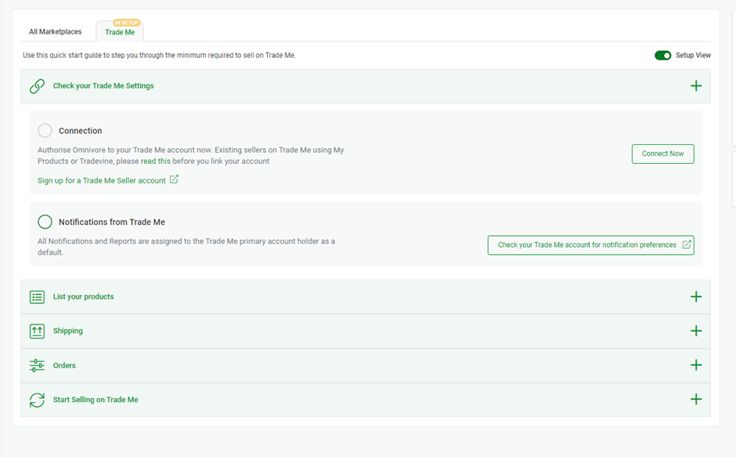Expand Start Selling on Trade Me plus
This screenshot has width=736, height=457.
pos(696,399)
